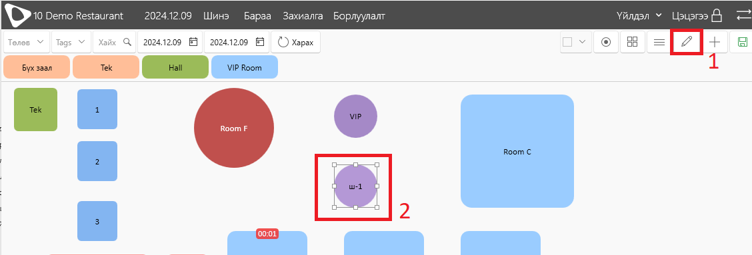Open the Бараа menu
Viewport: 752px width, 255px height.
(x=257, y=16)
